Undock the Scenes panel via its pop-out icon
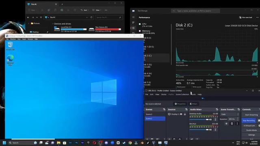The width and height of the screenshot is (260, 146). (164, 109)
